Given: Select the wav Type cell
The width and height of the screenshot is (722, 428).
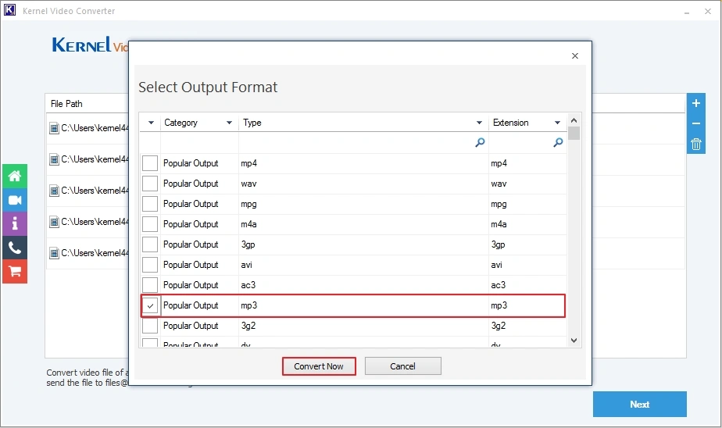Looking at the screenshot, I should point(363,184).
